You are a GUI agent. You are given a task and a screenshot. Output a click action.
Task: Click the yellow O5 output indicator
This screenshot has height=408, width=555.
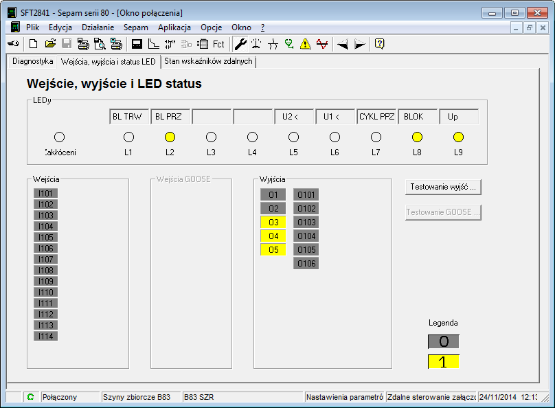(273, 250)
